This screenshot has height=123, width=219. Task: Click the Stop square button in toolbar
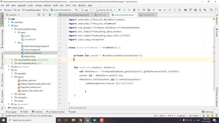154,10
